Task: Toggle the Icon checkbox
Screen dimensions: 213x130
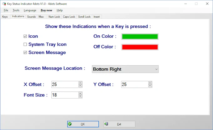Action: pos(25,36)
